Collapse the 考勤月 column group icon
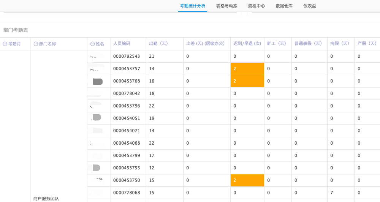The width and height of the screenshot is (380, 202). click(x=5, y=44)
